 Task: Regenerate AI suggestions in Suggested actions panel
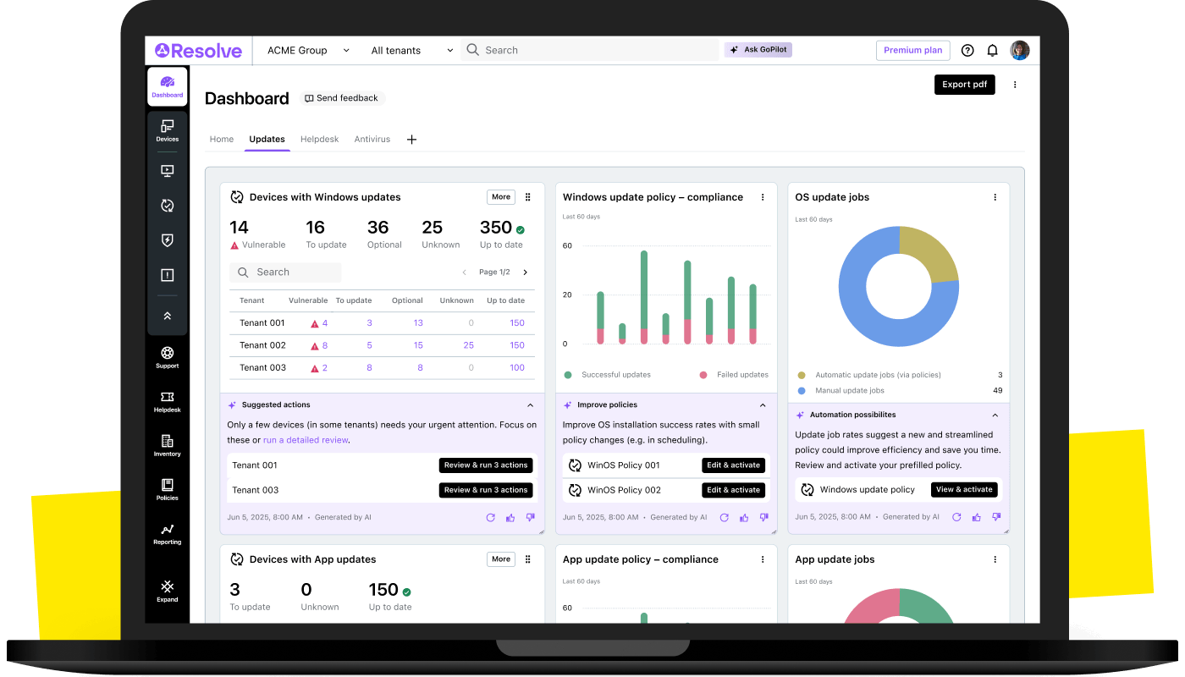(x=490, y=517)
